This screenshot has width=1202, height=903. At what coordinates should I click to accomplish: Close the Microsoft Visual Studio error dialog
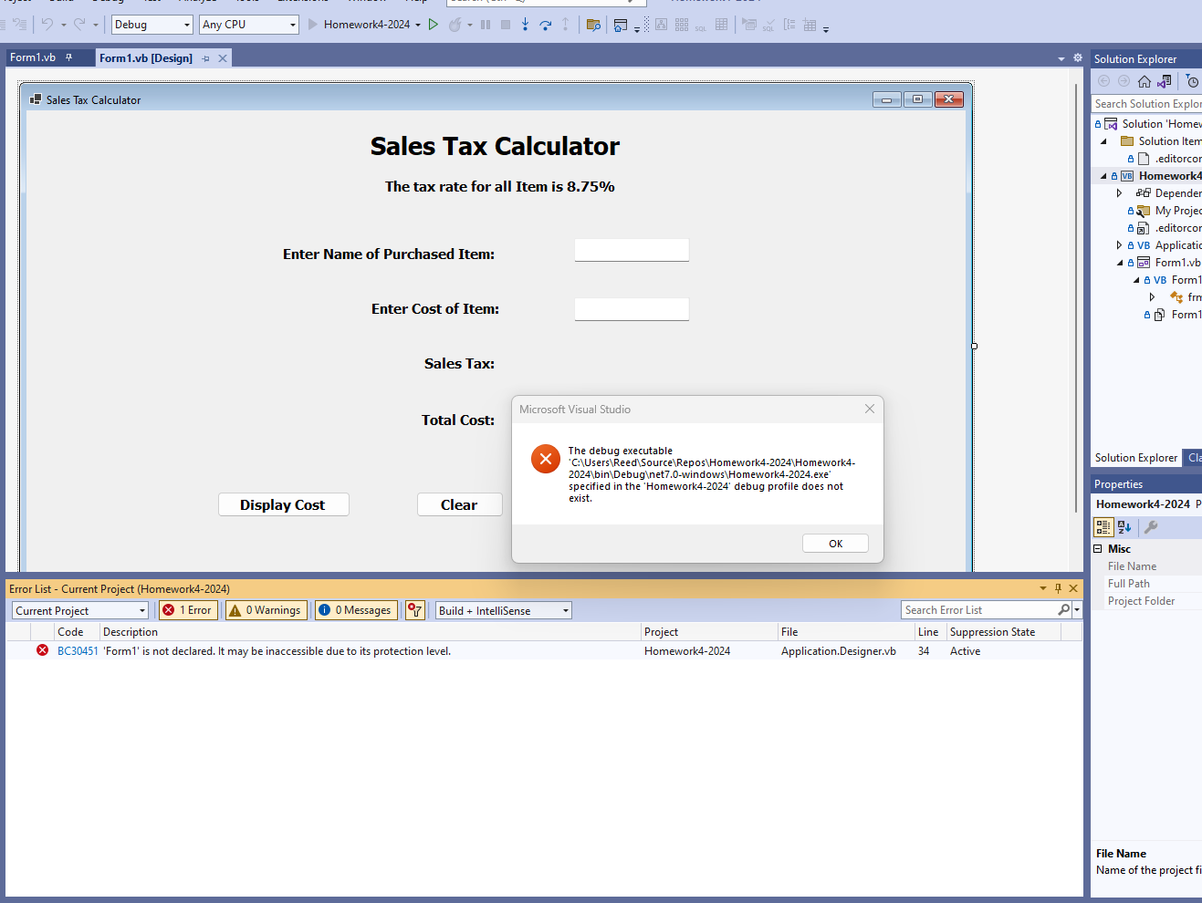point(870,409)
